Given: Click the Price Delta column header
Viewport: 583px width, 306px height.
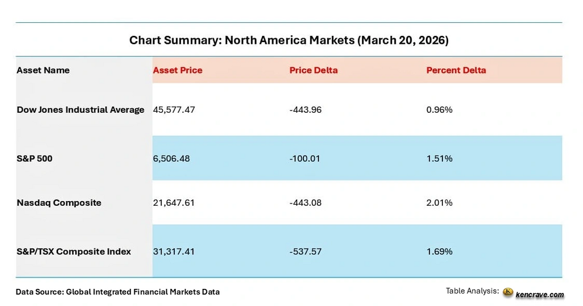Looking at the screenshot, I should 314,70.
